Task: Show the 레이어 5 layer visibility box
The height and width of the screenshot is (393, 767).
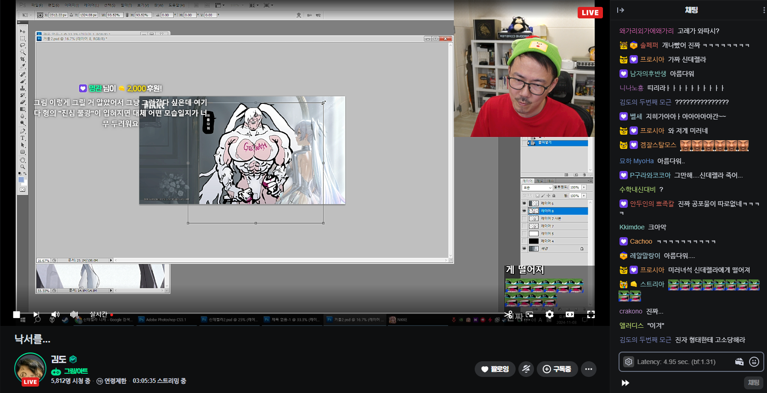Action: coord(524,234)
